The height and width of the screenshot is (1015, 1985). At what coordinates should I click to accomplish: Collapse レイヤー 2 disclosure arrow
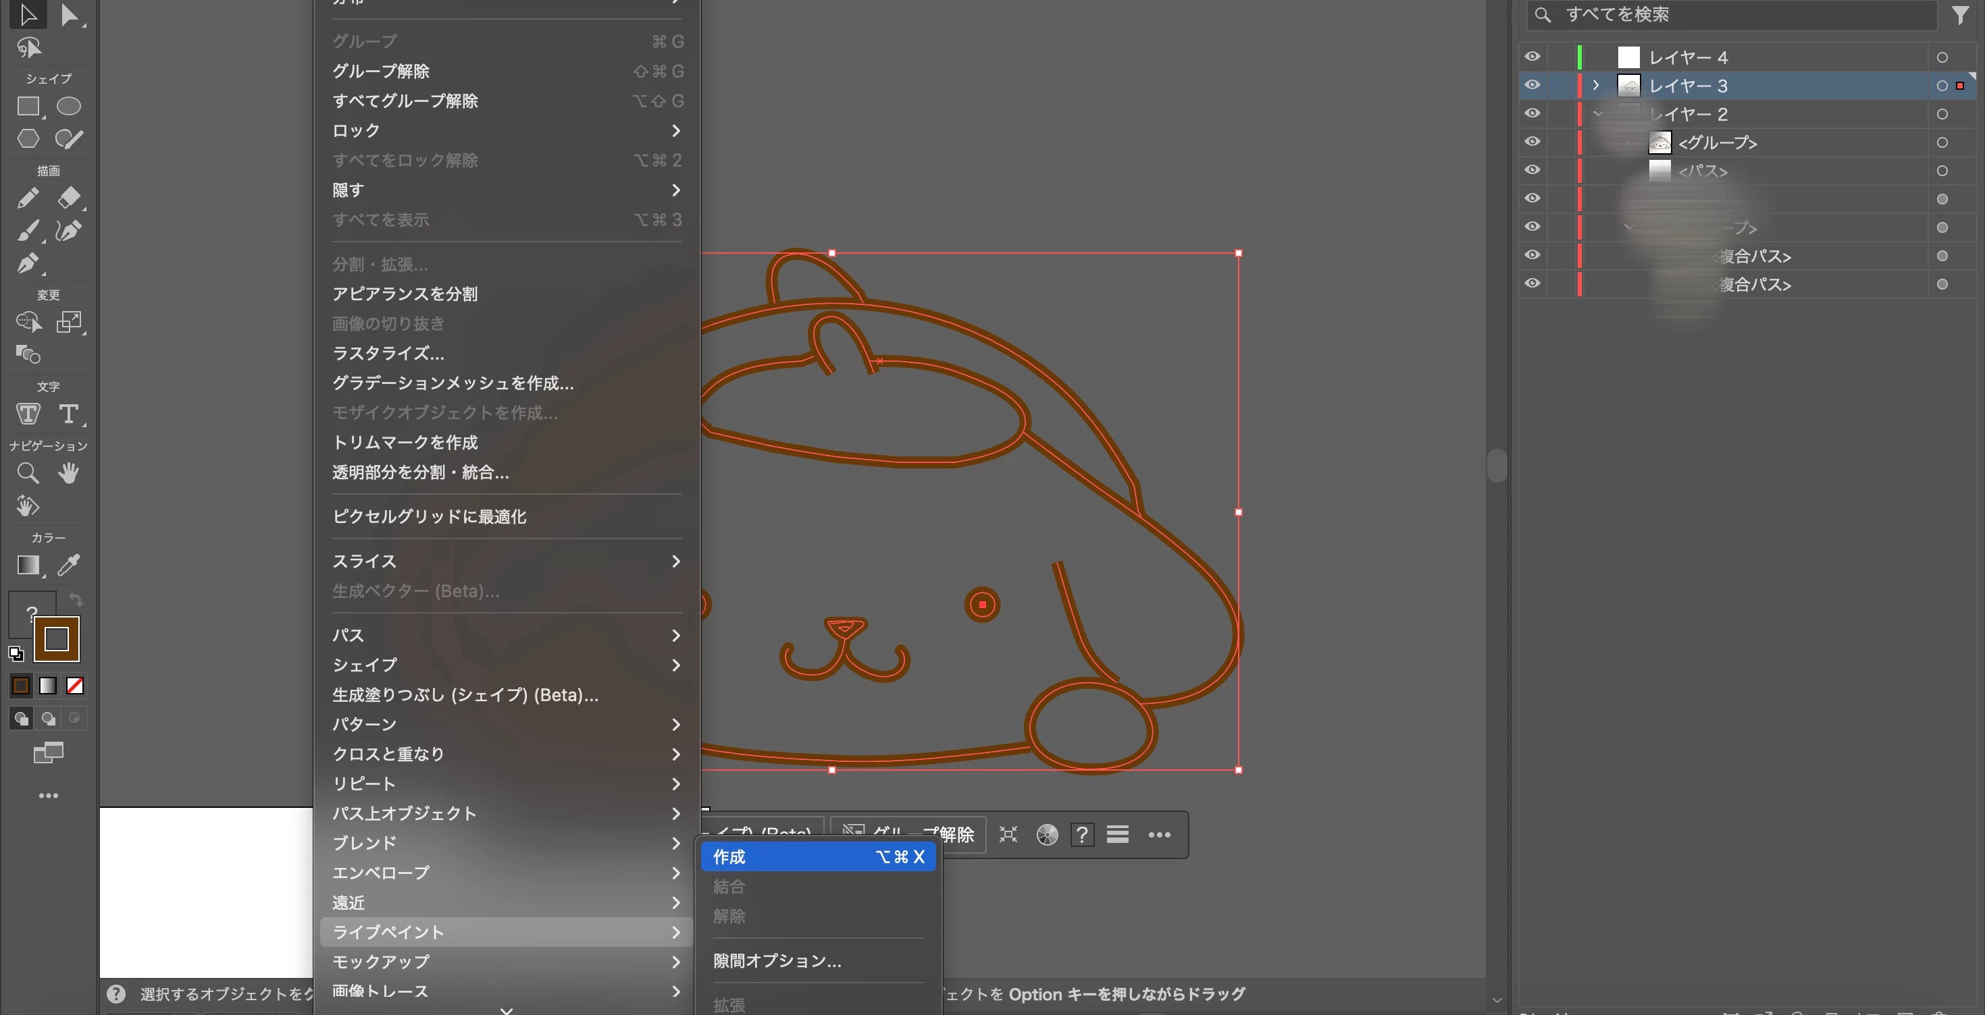tap(1597, 114)
